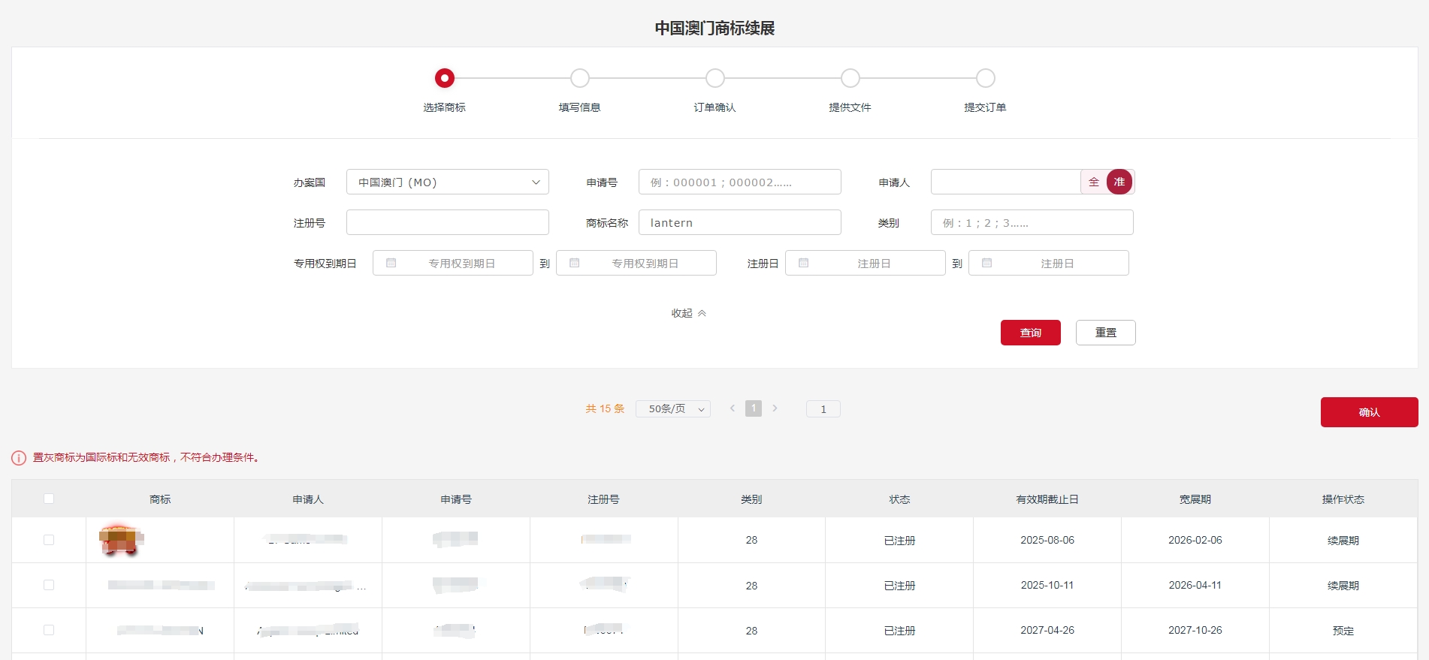Click the 提交订单 step circle
This screenshot has height=660, width=1429.
point(986,78)
